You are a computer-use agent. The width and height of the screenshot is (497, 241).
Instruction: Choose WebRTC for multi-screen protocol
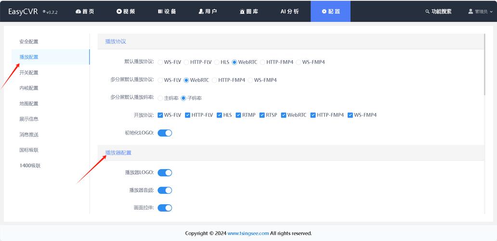(x=186, y=80)
